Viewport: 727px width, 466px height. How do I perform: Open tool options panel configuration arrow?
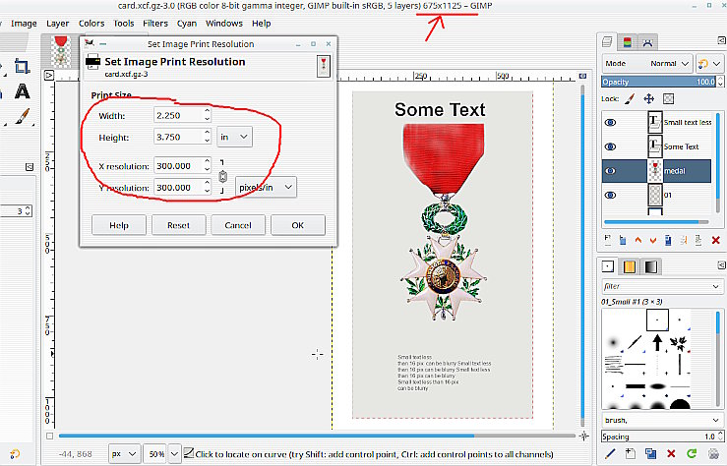click(x=30, y=167)
